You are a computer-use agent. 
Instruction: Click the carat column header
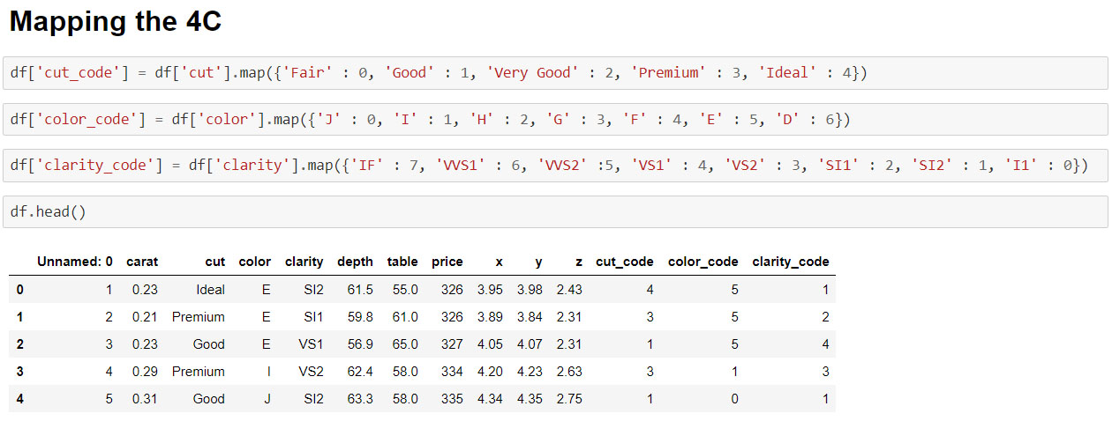coord(142,262)
